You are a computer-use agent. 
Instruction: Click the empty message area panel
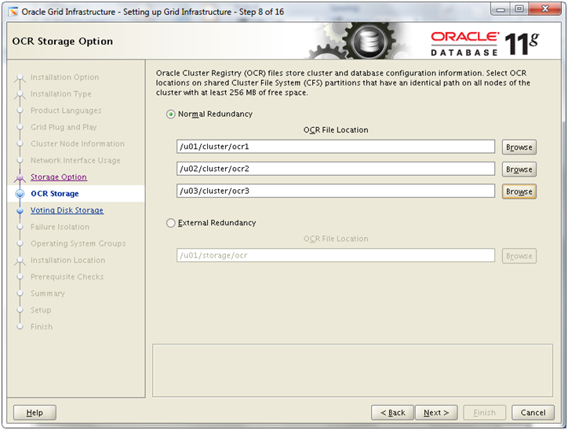point(352,370)
